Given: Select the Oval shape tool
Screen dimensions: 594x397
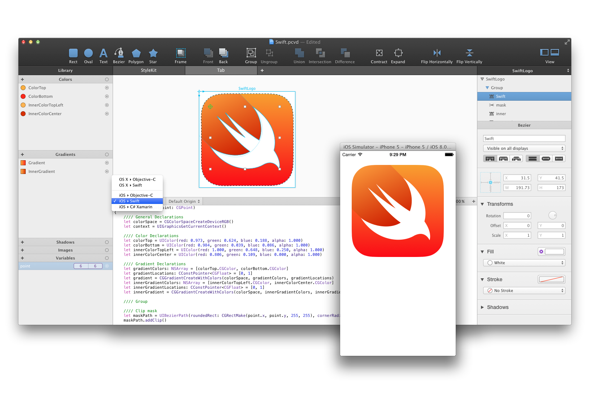Looking at the screenshot, I should coord(88,53).
